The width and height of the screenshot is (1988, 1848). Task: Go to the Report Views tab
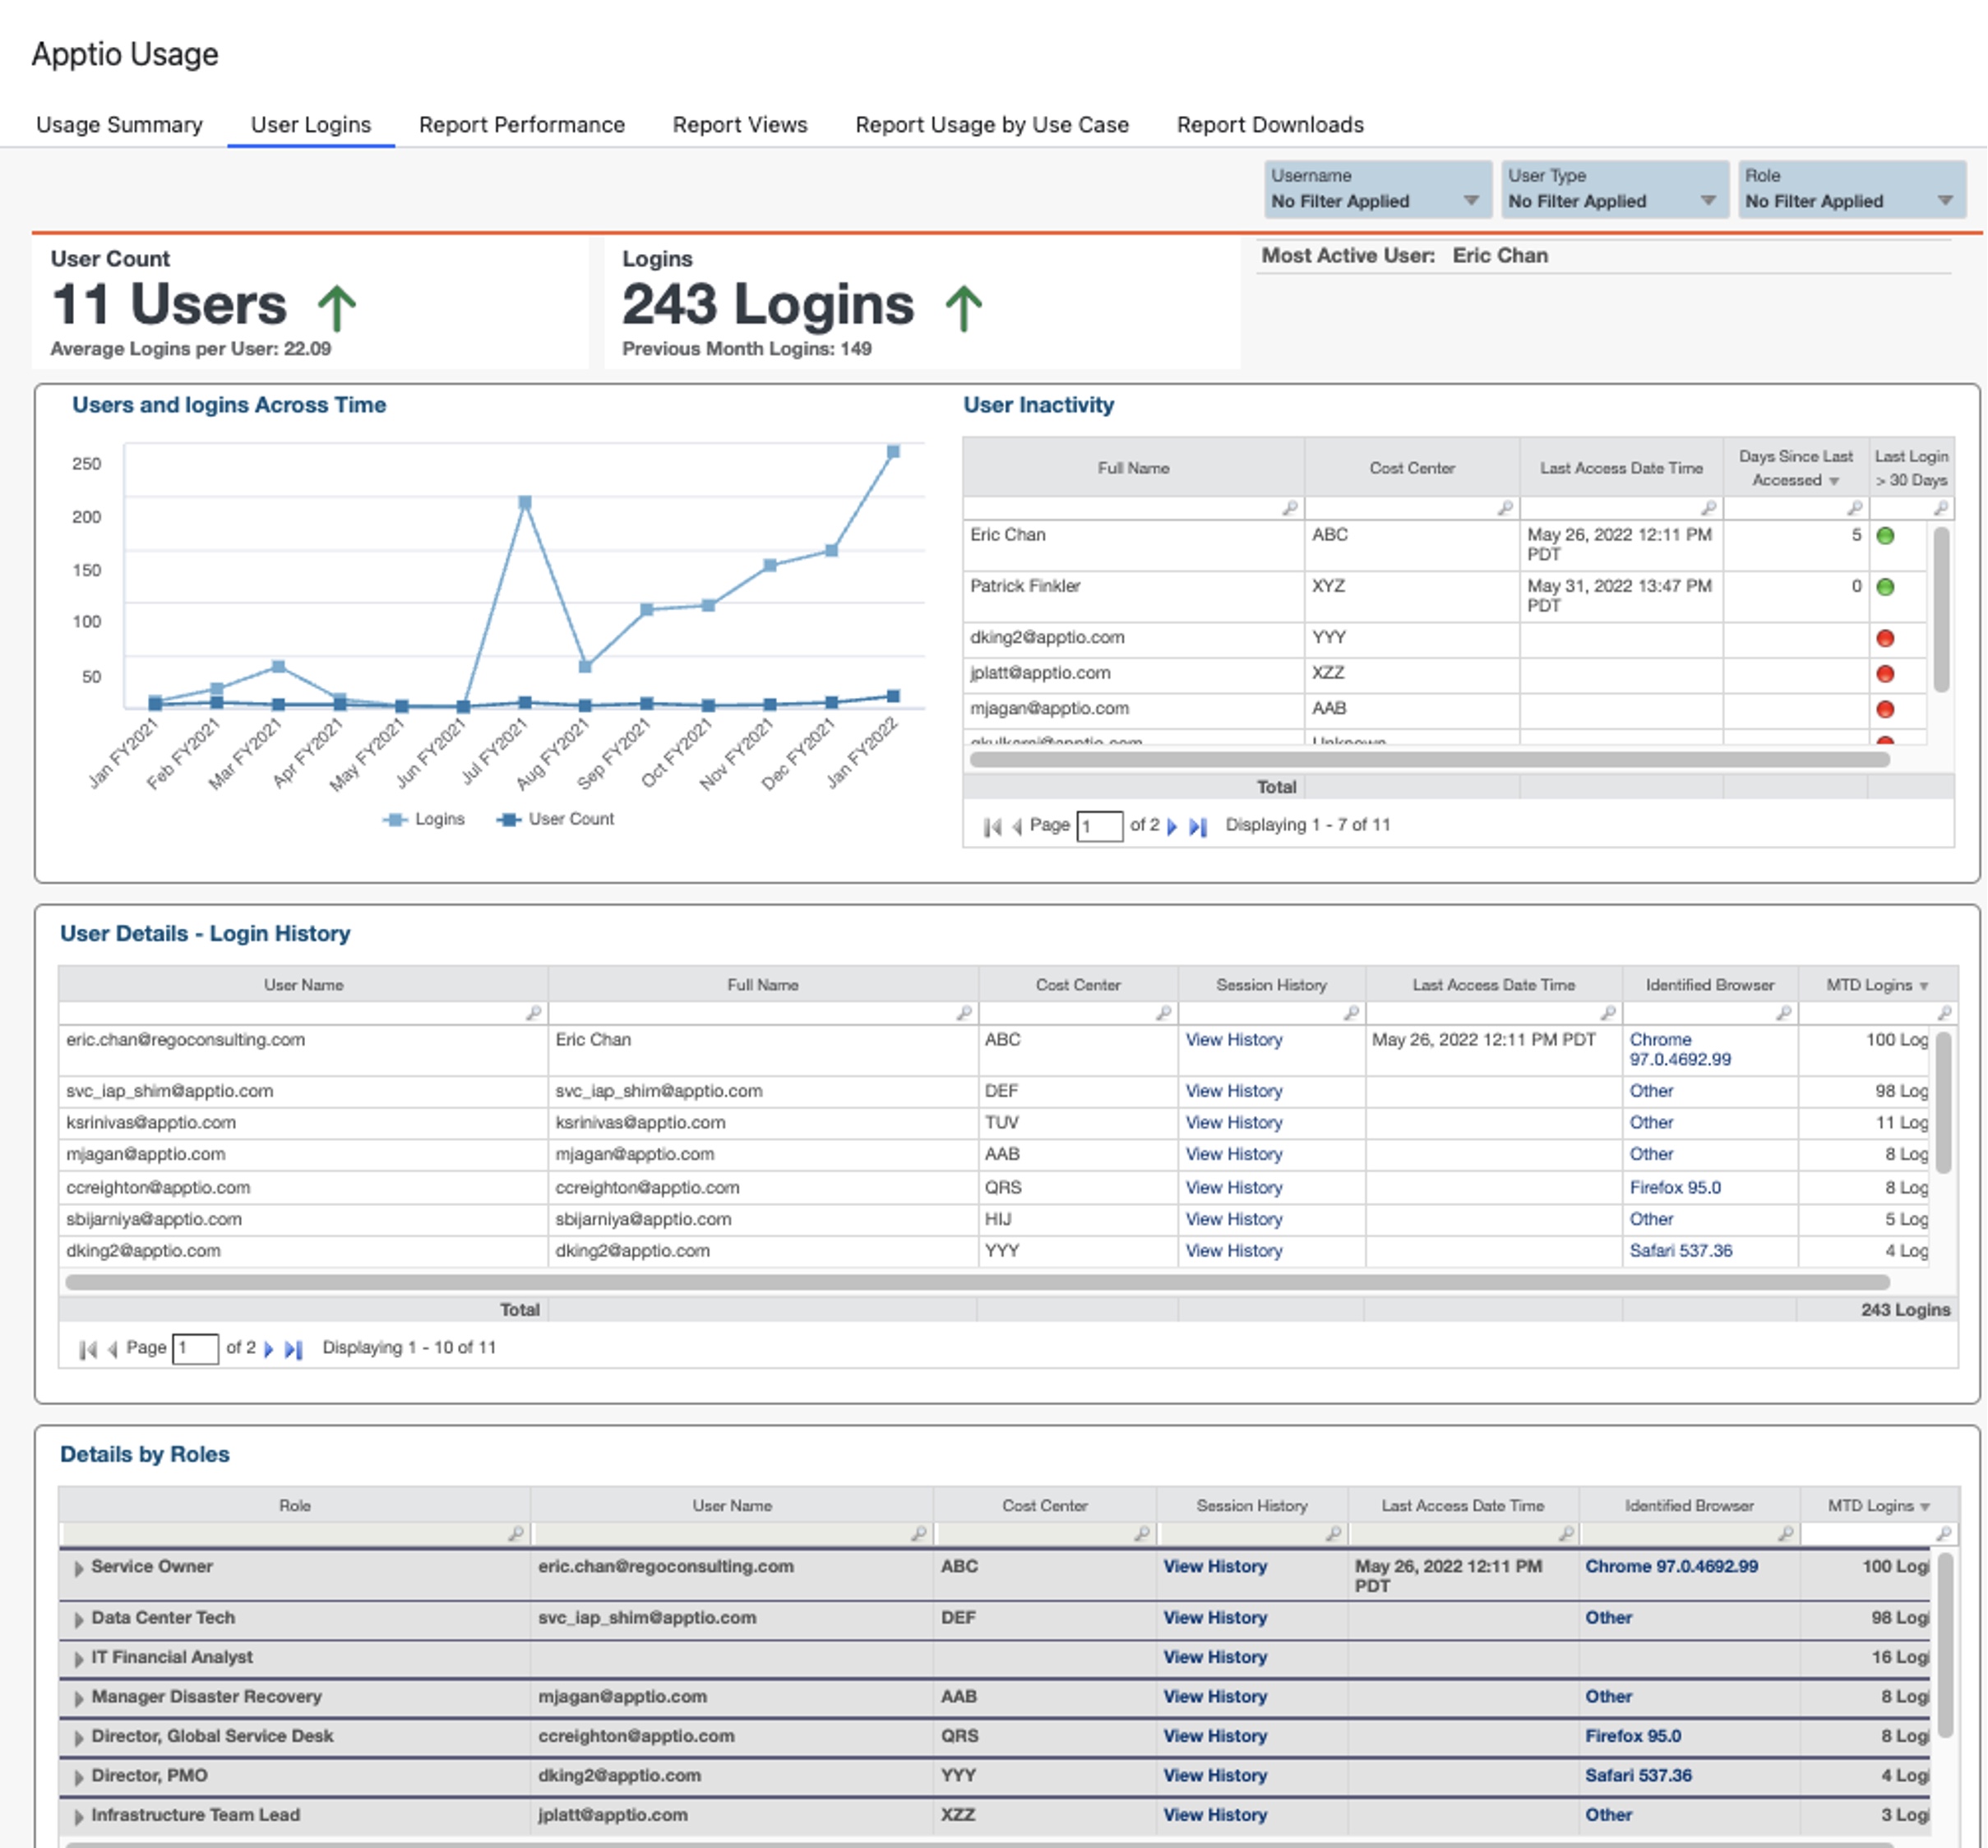(x=740, y=125)
